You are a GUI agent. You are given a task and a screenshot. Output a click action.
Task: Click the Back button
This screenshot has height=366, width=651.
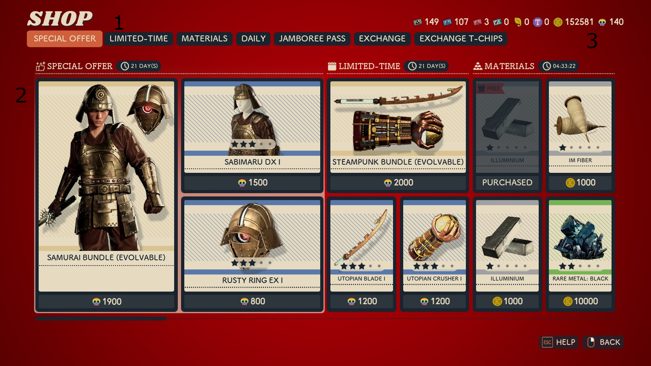(x=603, y=342)
